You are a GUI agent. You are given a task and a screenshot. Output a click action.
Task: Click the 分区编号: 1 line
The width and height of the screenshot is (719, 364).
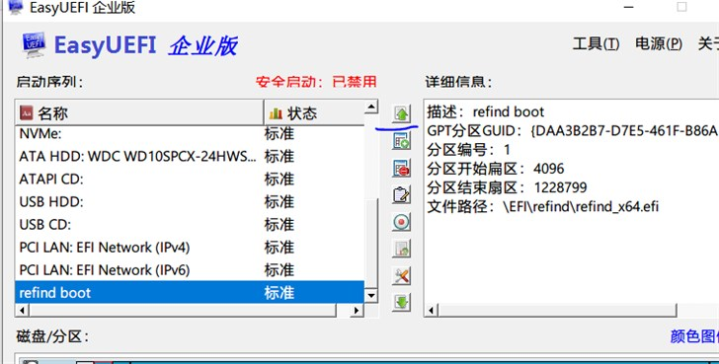click(468, 150)
